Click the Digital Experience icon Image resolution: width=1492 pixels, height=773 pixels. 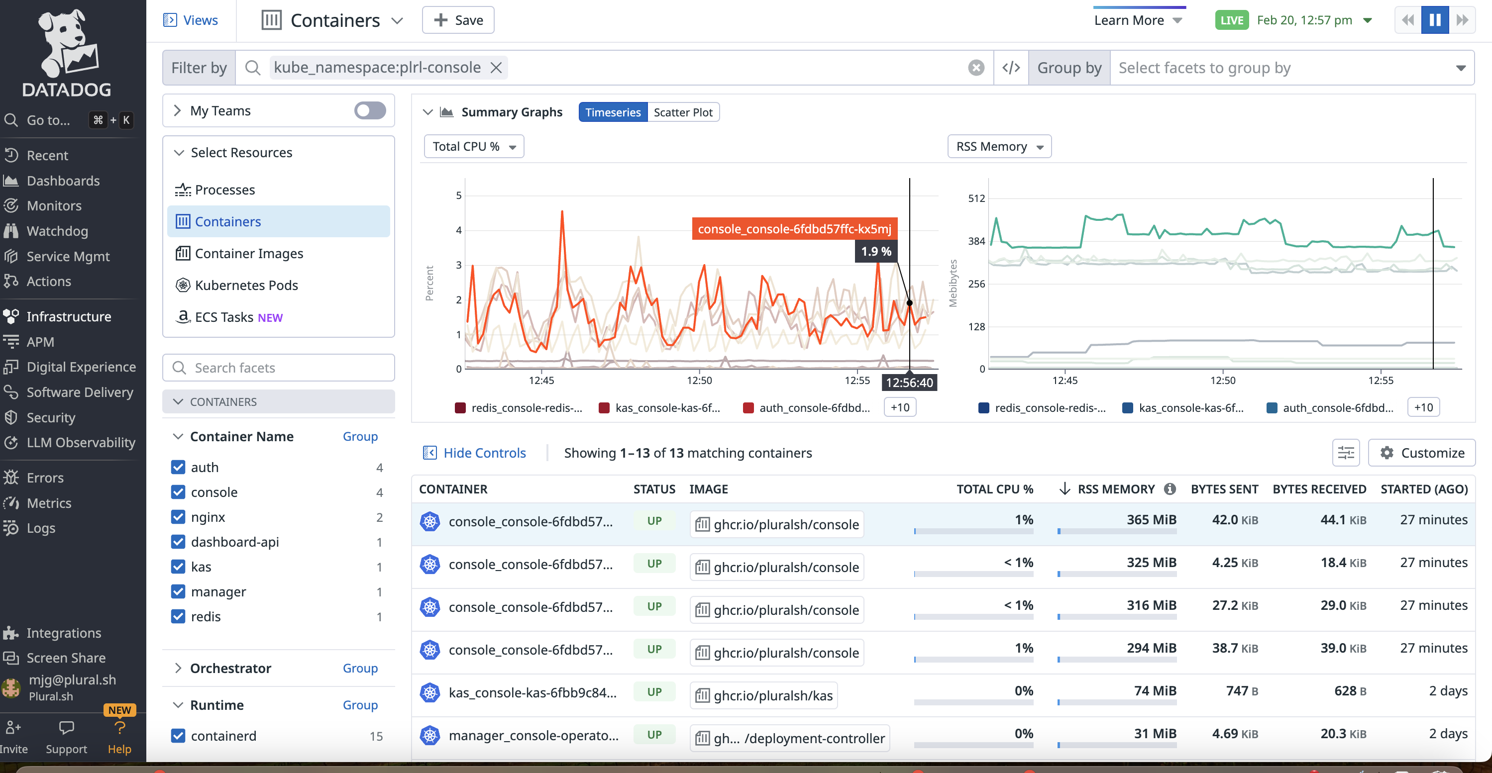tap(11, 367)
